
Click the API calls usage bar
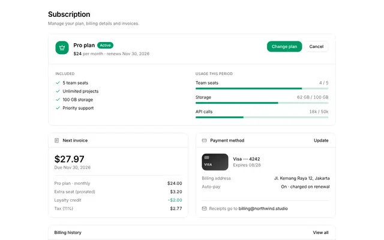click(x=262, y=118)
